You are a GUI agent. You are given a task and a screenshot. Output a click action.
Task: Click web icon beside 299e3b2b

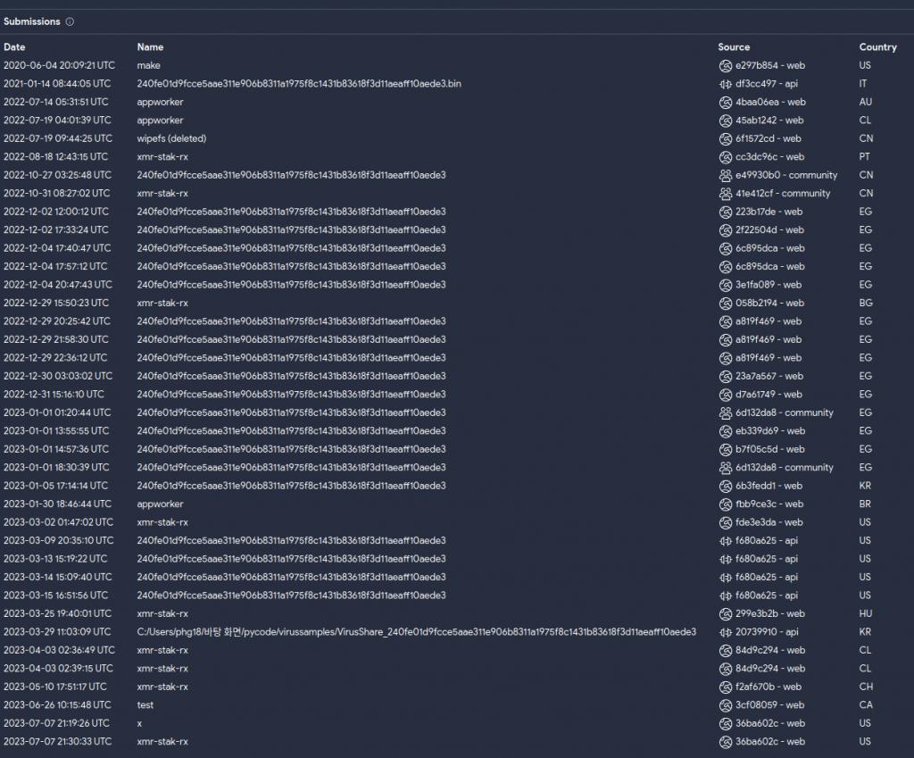725,613
